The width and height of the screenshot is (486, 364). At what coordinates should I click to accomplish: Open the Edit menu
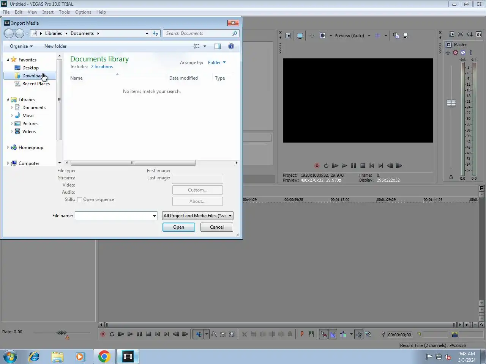tap(19, 12)
